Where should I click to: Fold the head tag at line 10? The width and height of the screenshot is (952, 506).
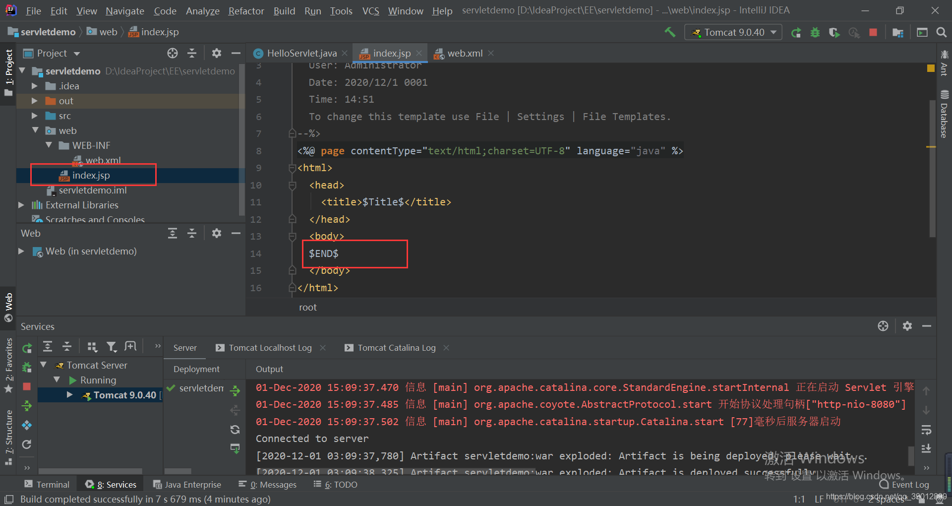292,185
